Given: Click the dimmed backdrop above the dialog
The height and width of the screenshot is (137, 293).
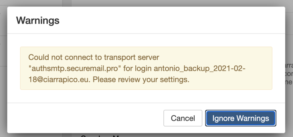Looking at the screenshot, I should tap(172, 3).
